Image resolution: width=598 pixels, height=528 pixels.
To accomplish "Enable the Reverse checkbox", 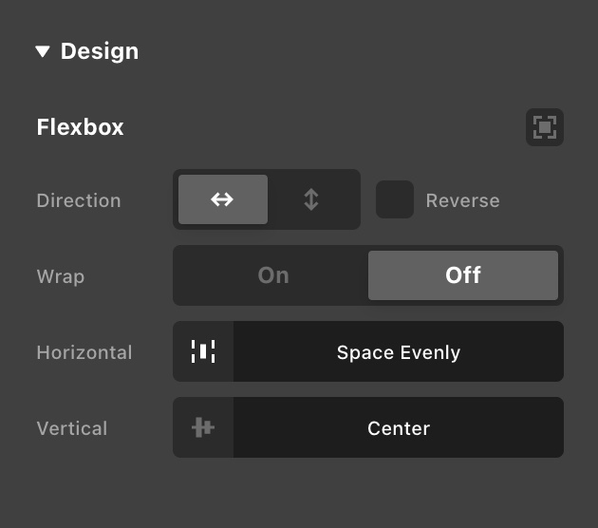I will pos(395,199).
